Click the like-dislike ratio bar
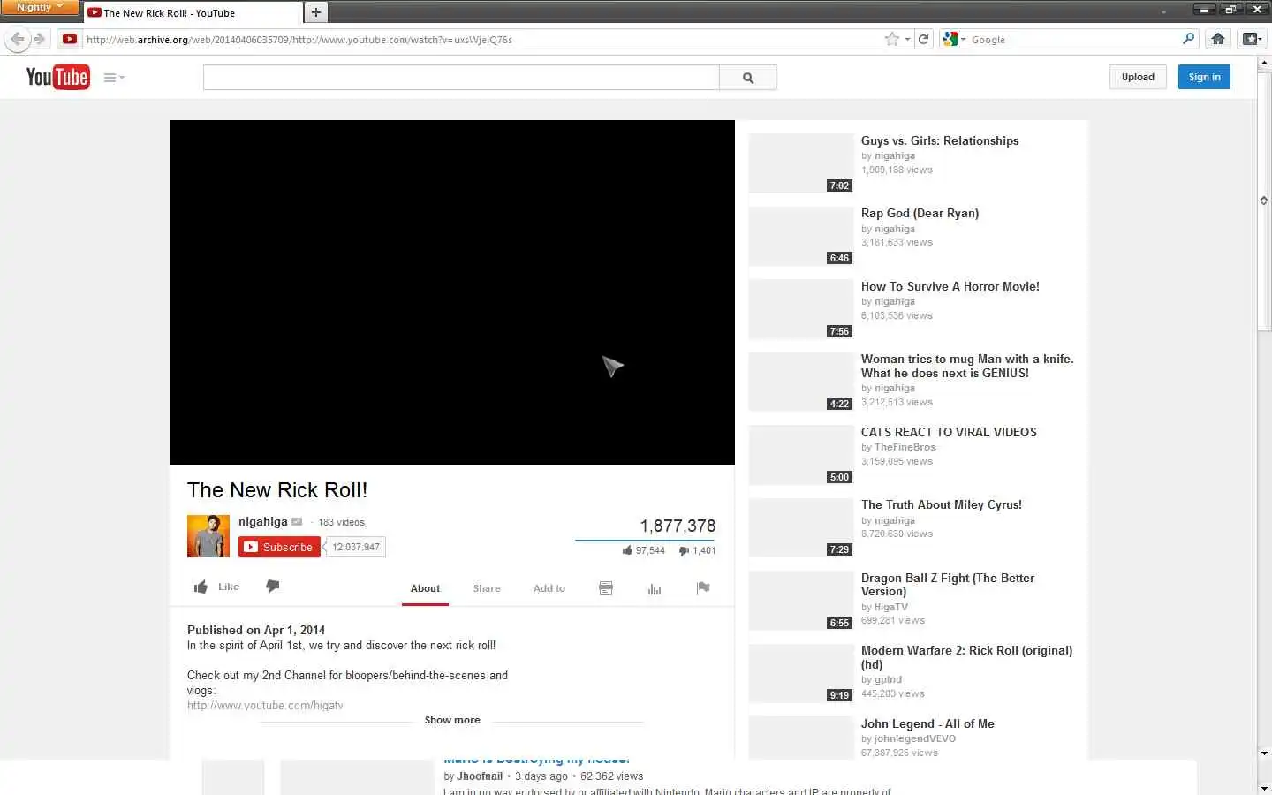1272x795 pixels. 645,540
